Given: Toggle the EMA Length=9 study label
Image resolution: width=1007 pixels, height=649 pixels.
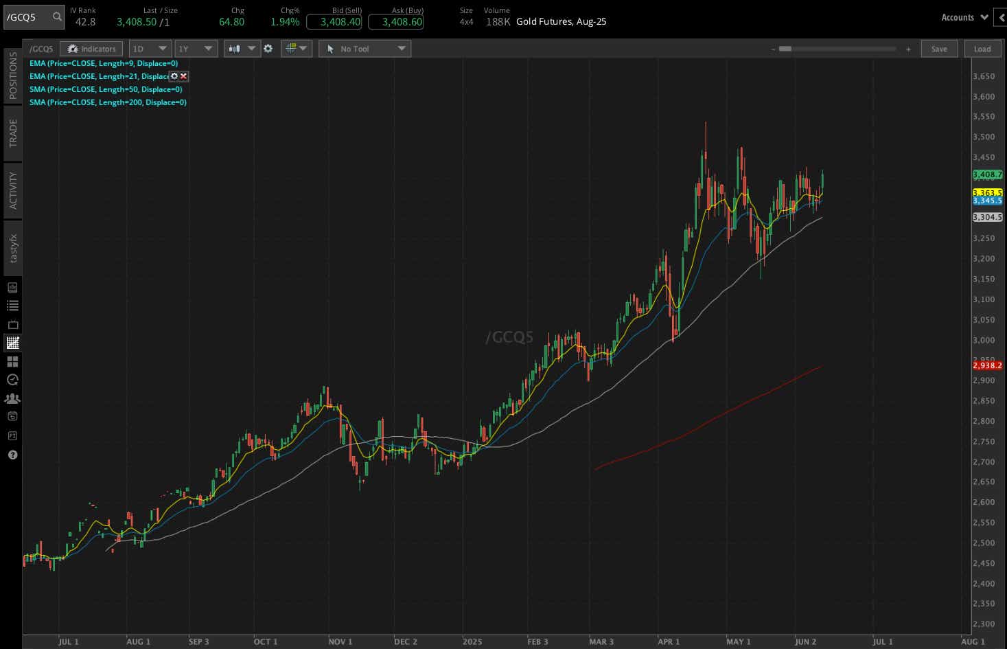Looking at the screenshot, I should (103, 62).
